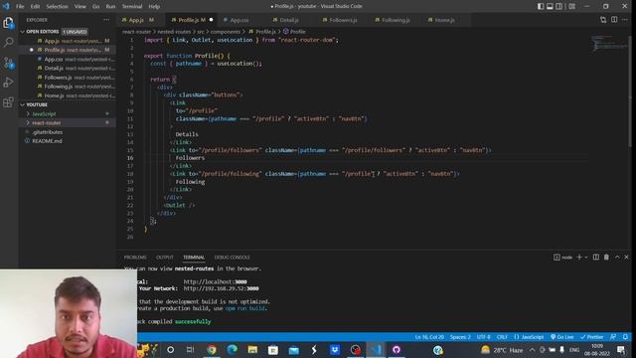The height and width of the screenshot is (358, 636).
Task: Switch to the Debug Console panel tab
Action: (232, 258)
